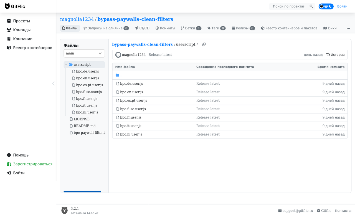Screen dimensions: 355x217
Task: Select bpc.es.pt.user.js in the file tree
Action: 88,85
